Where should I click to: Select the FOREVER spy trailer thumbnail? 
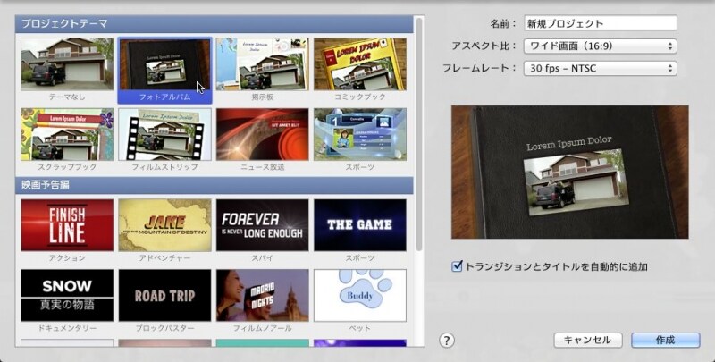262,224
